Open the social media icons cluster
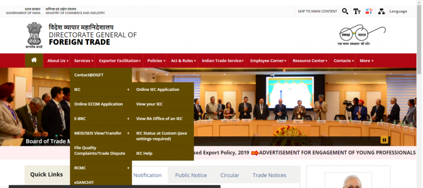This screenshot has width=423, height=188. point(369,11)
